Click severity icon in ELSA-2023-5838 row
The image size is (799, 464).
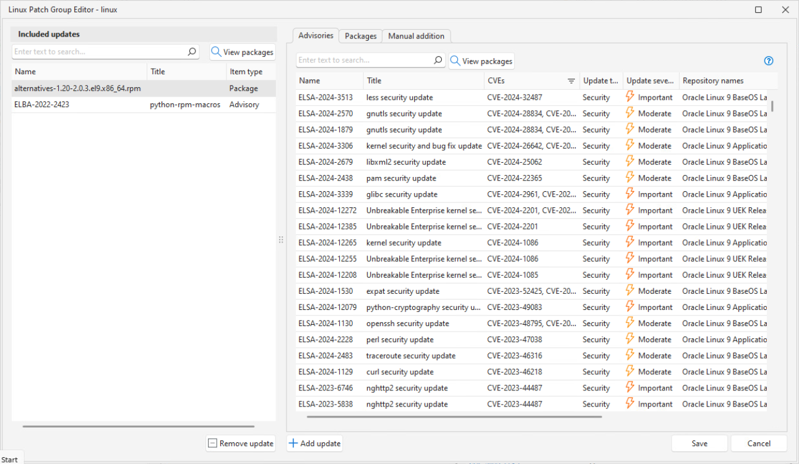[630, 403]
